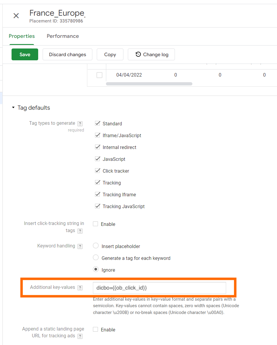Copy the placement
This screenshot has height=345, width=277.
click(110, 54)
